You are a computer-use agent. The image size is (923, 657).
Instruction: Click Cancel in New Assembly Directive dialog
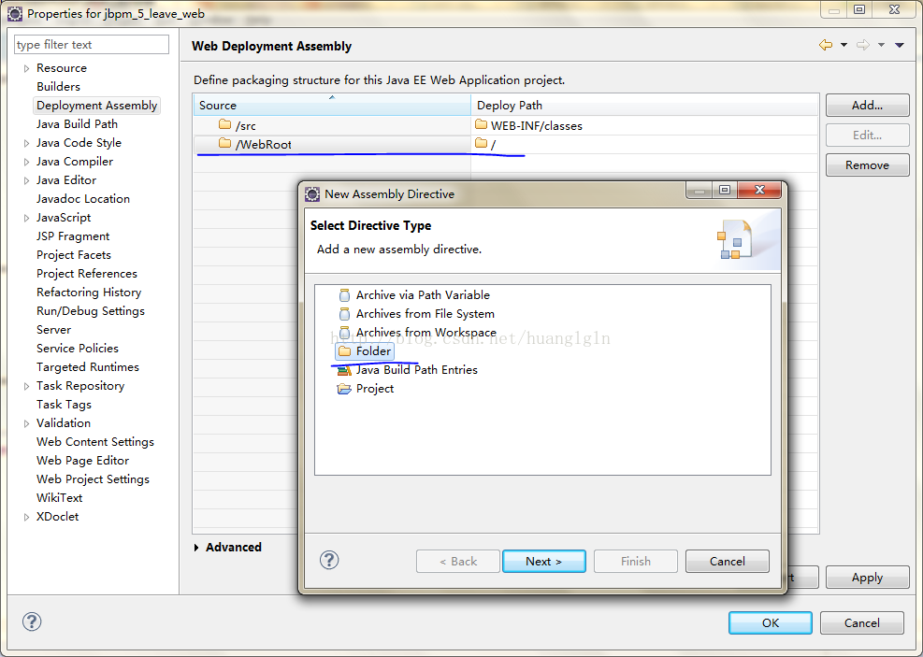tap(727, 561)
